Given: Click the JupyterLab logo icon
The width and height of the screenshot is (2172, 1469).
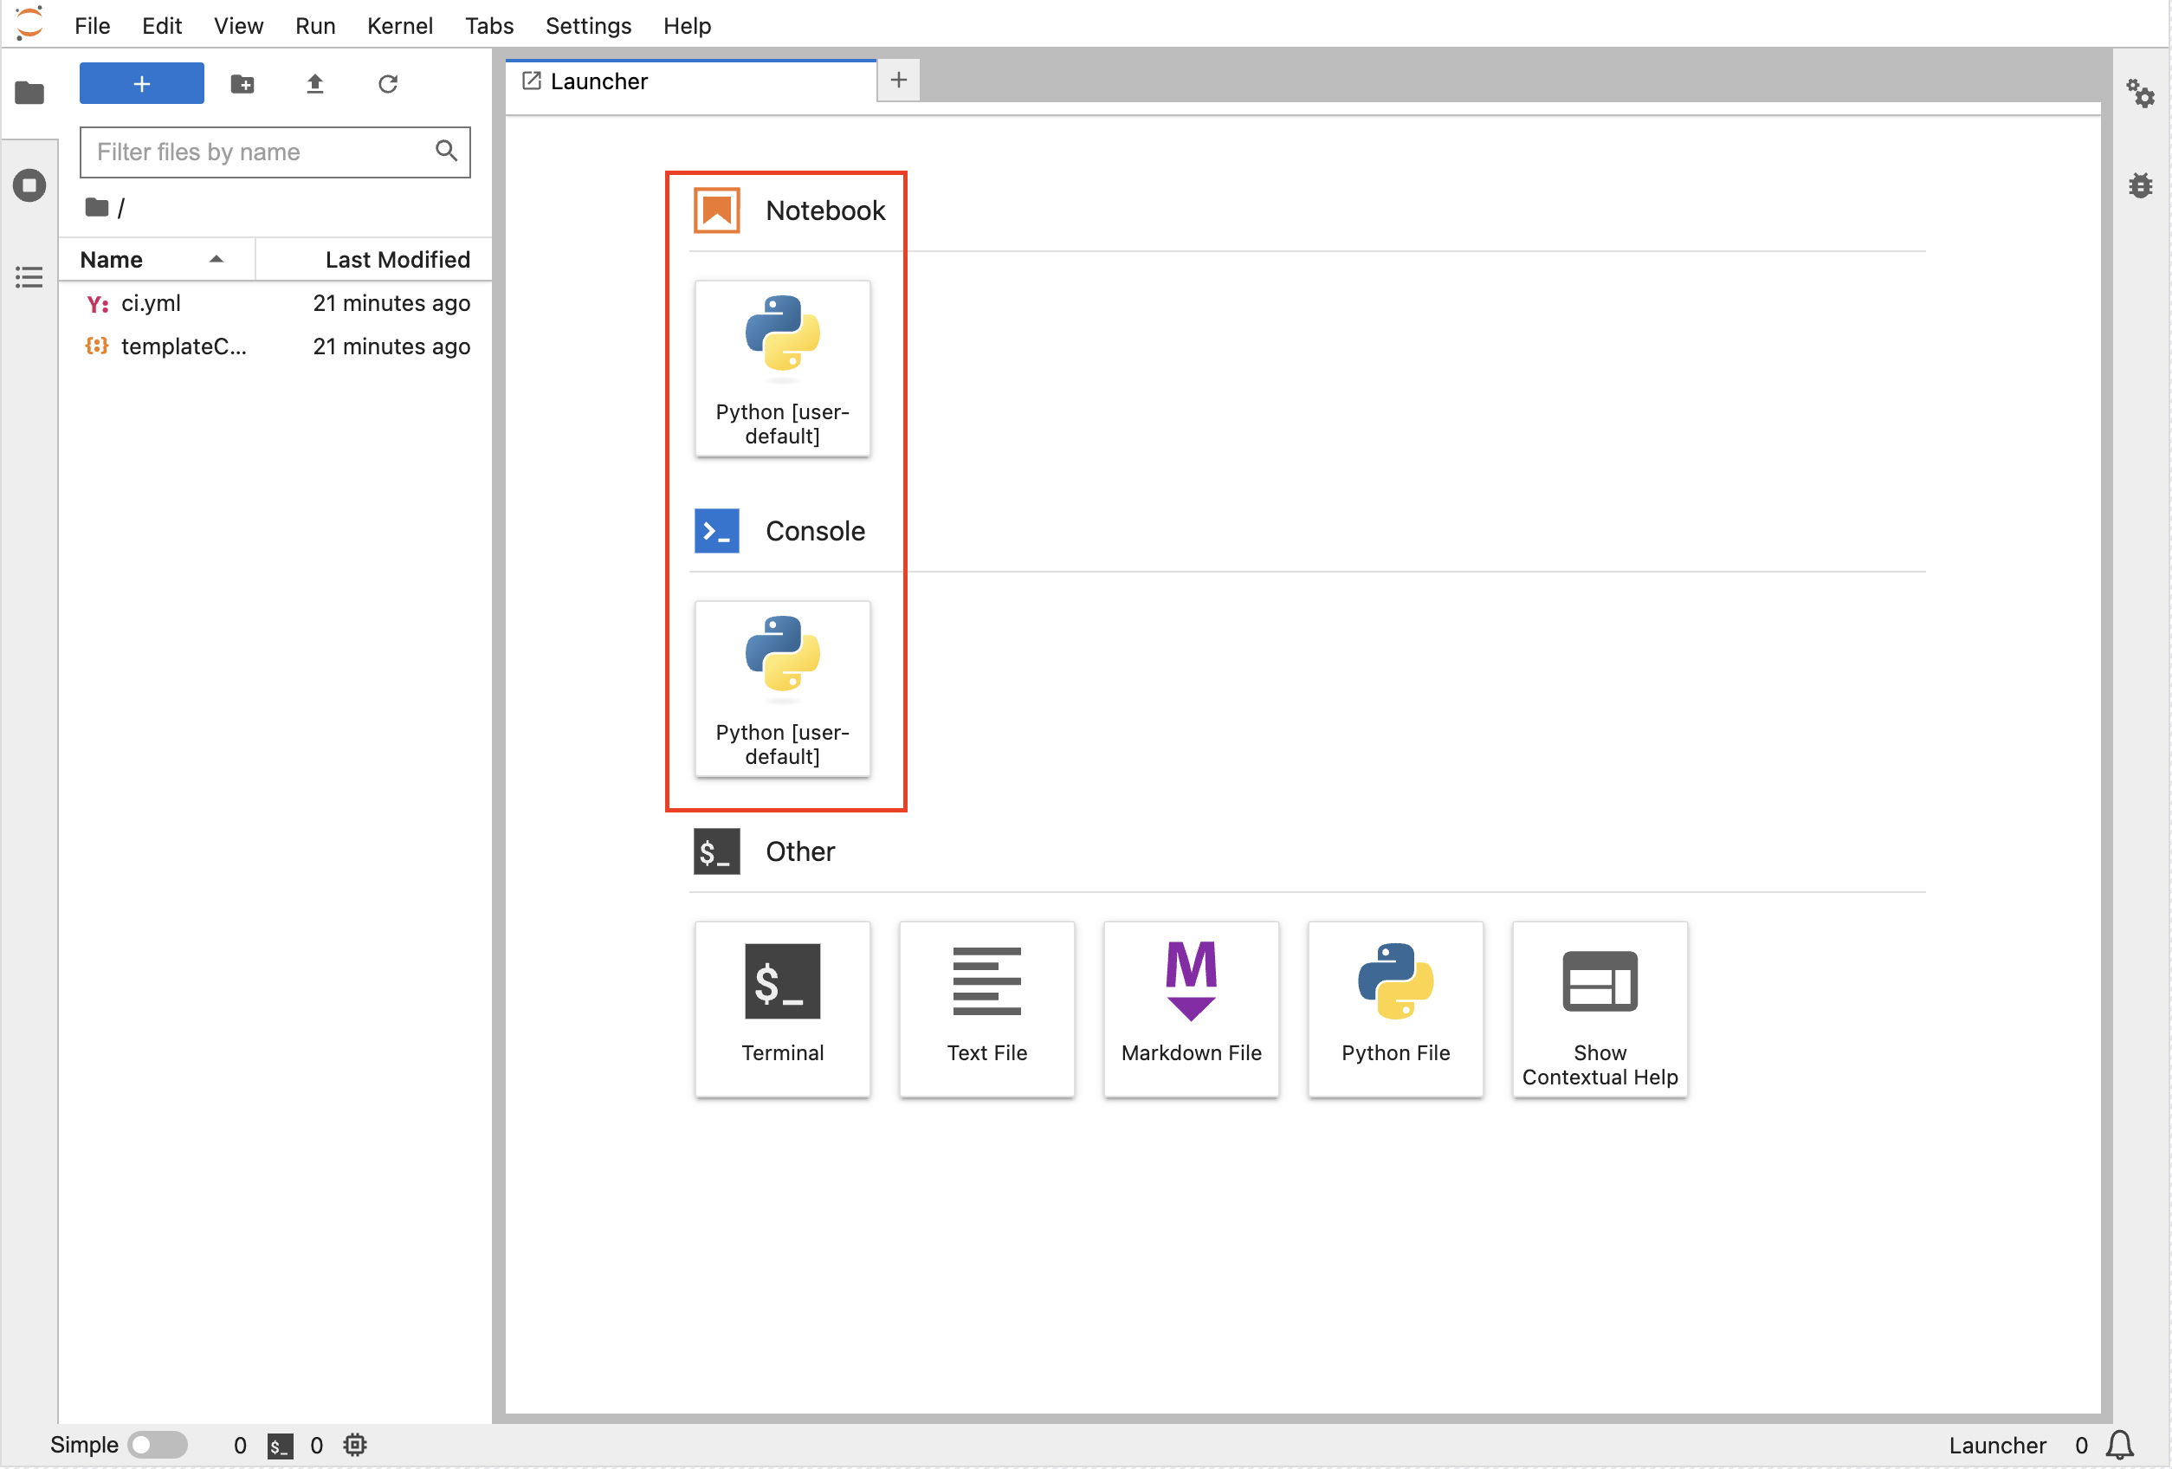Looking at the screenshot, I should tap(30, 23).
